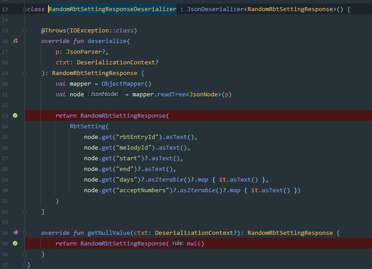Click line number 21 in the gutter

coord(5,95)
